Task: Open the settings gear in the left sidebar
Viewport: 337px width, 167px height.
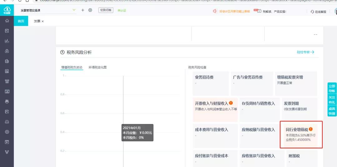Action: 7,132
